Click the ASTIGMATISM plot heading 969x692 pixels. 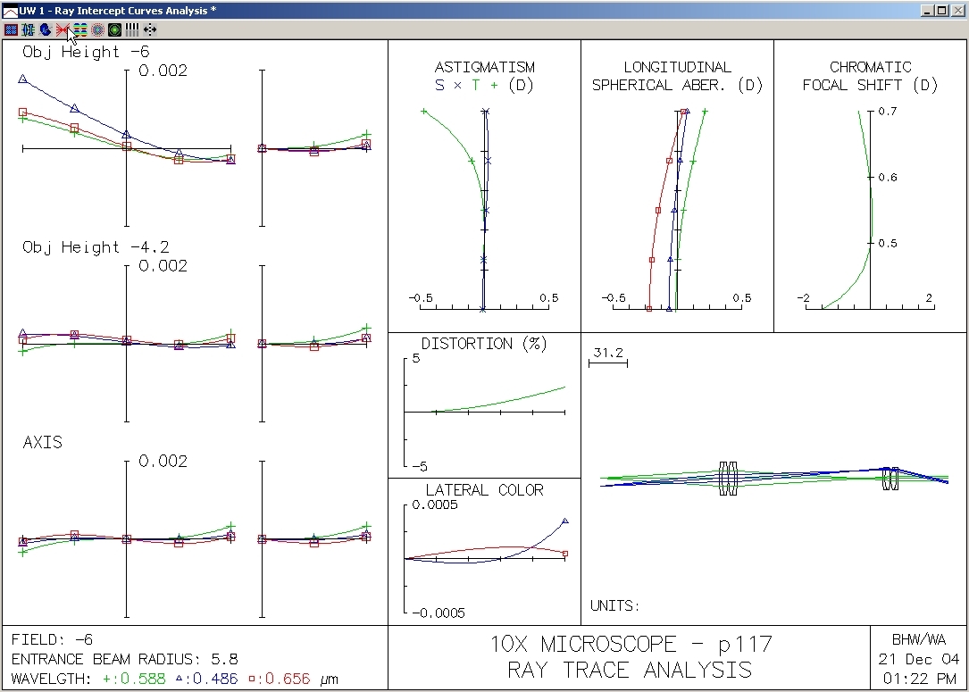point(484,67)
